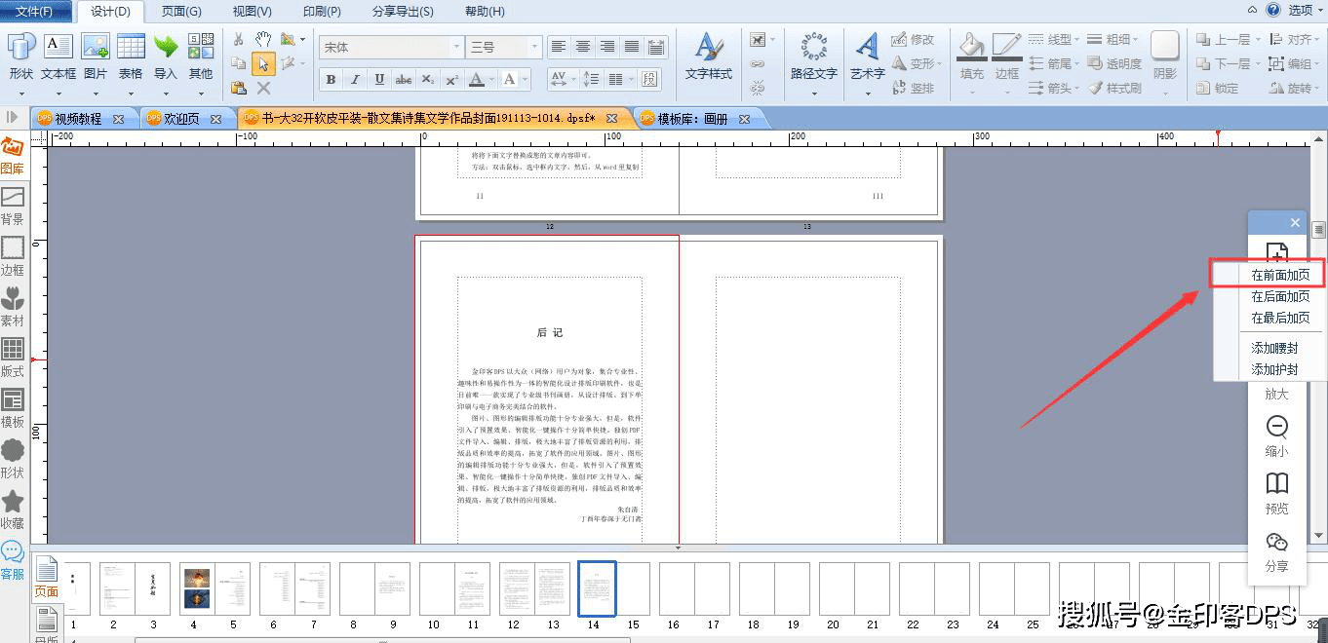This screenshot has height=643, width=1328.
Task: Click the hand pan tool
Action: pyautogui.click(x=263, y=39)
